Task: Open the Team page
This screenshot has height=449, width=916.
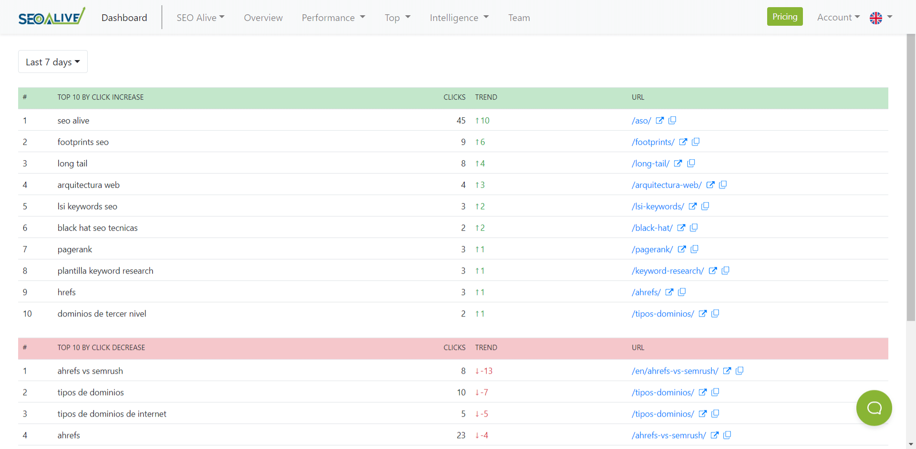Action: tap(519, 18)
